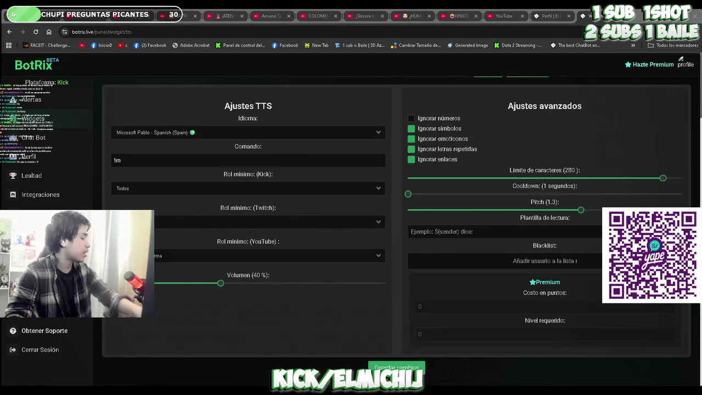
Task: Switch to the Perfil browser tab
Action: [551, 16]
